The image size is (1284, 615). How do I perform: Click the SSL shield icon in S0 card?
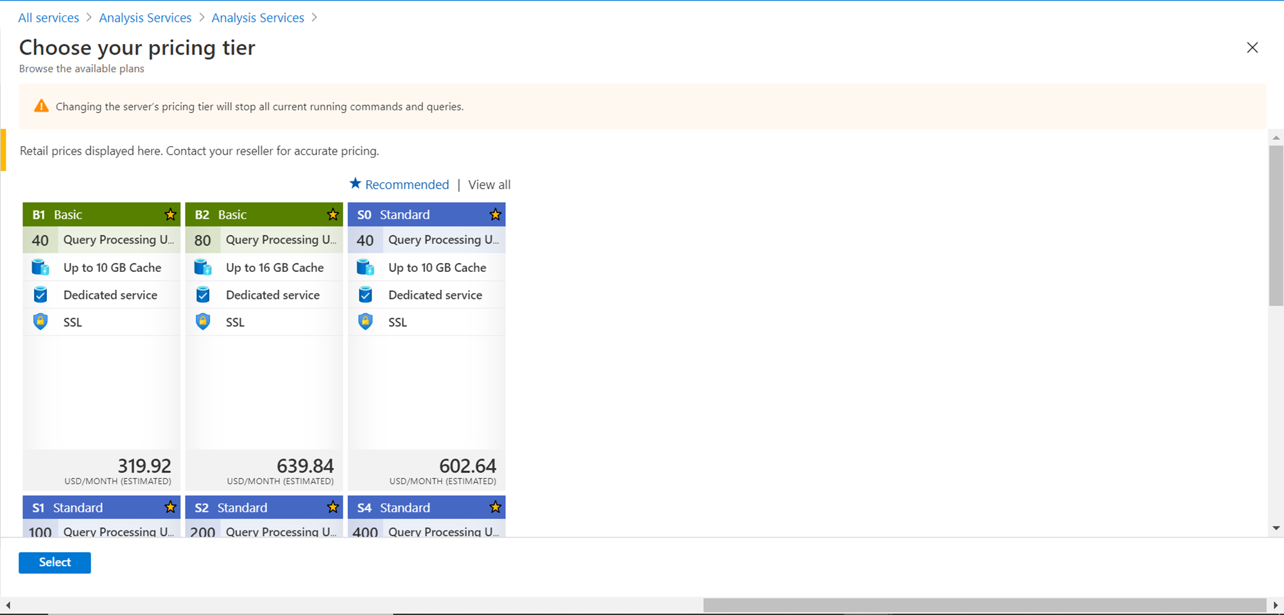(x=365, y=321)
